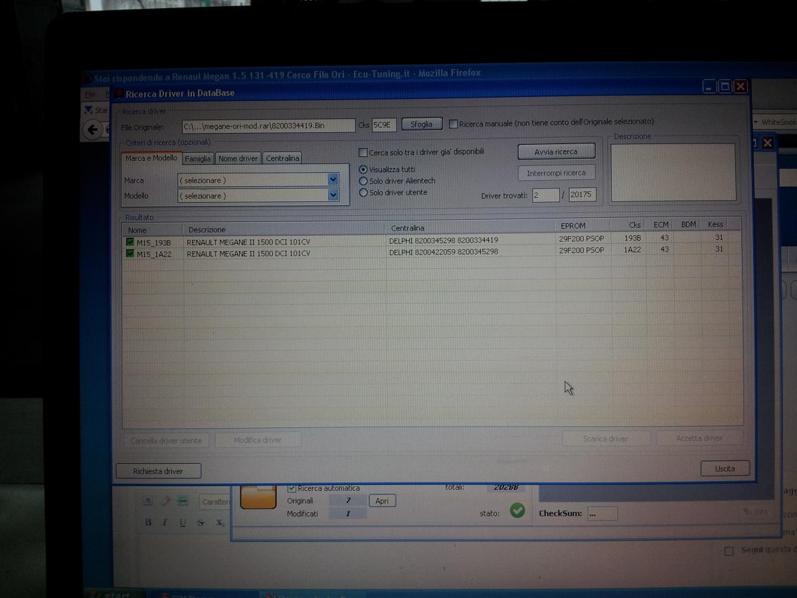The height and width of the screenshot is (598, 797).
Task: Open the Modello dropdown list
Action: (x=333, y=195)
